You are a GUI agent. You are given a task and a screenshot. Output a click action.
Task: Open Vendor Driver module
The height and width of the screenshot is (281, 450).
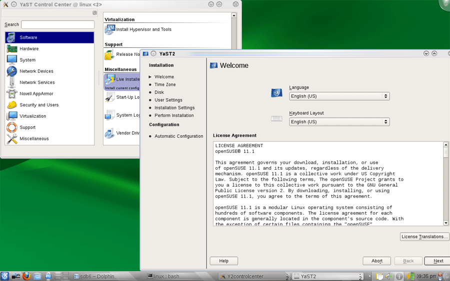pyautogui.click(x=122, y=133)
